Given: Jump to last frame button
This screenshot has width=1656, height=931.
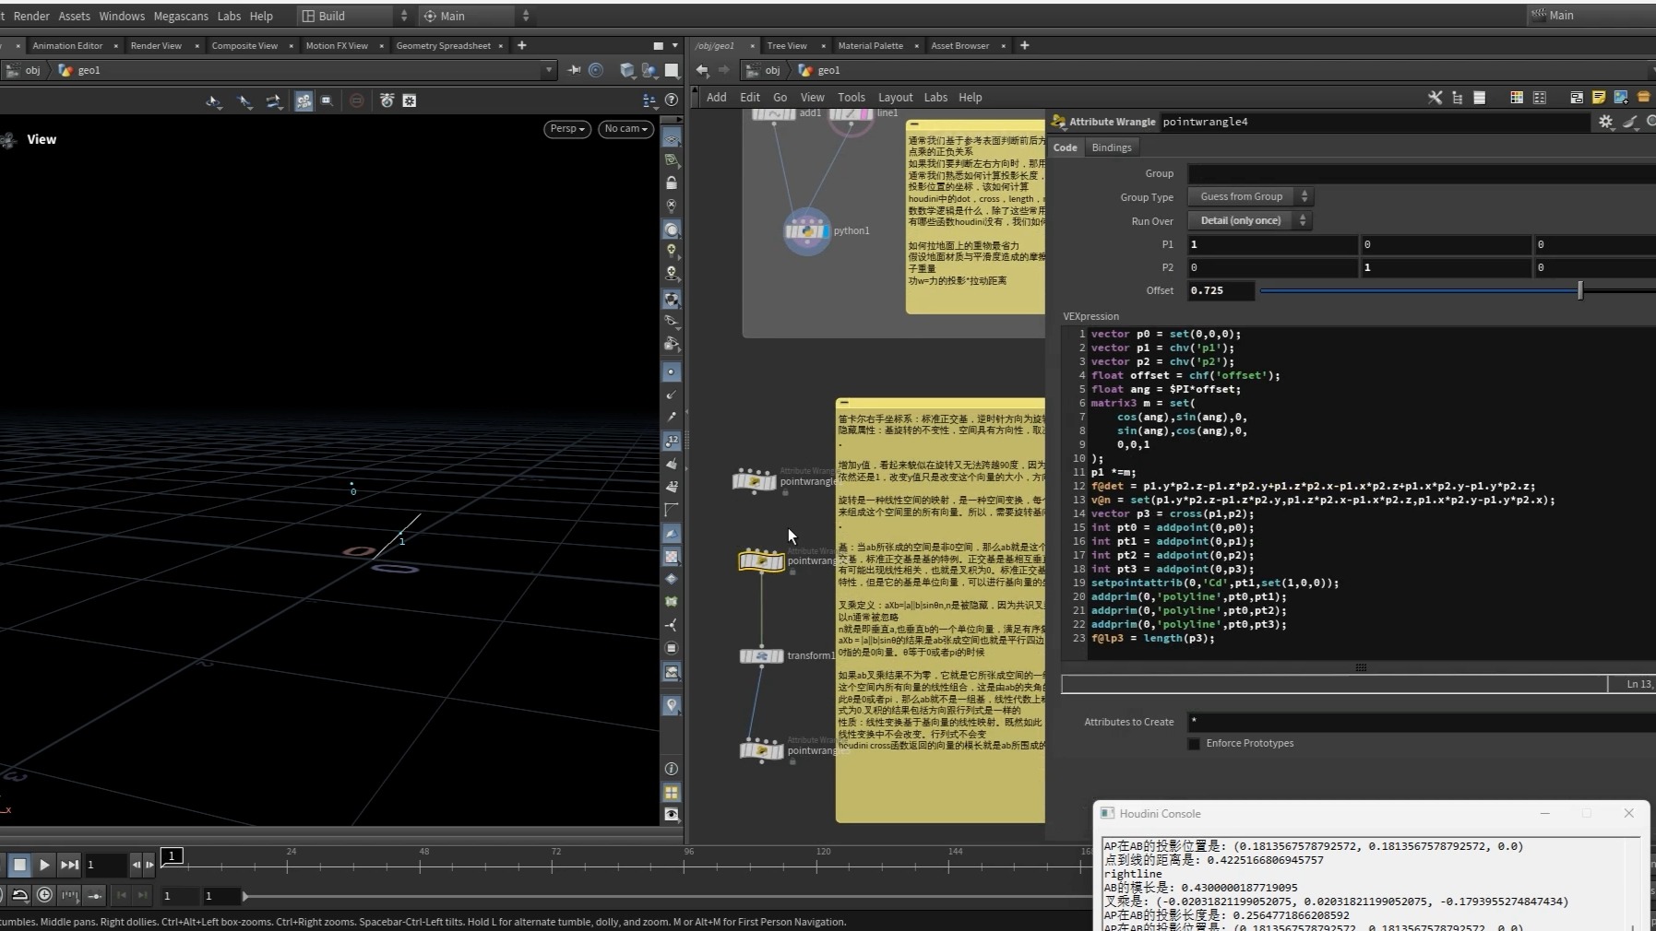Looking at the screenshot, I should click(69, 865).
